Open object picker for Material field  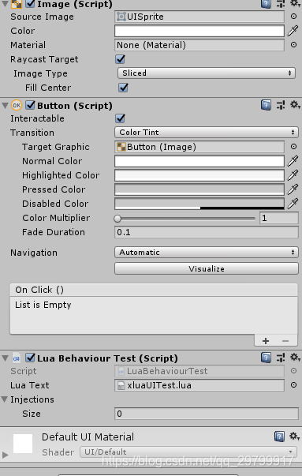click(293, 45)
